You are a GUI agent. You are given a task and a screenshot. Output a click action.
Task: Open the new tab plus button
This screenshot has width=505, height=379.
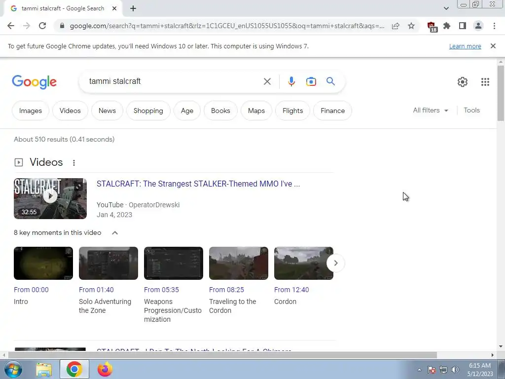(x=133, y=8)
